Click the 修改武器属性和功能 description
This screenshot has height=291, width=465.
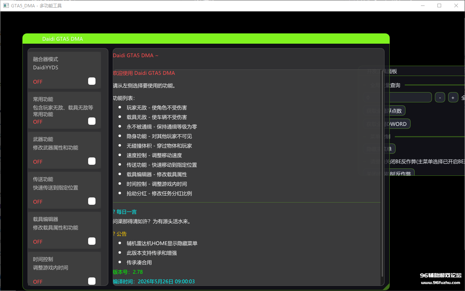tap(55, 148)
